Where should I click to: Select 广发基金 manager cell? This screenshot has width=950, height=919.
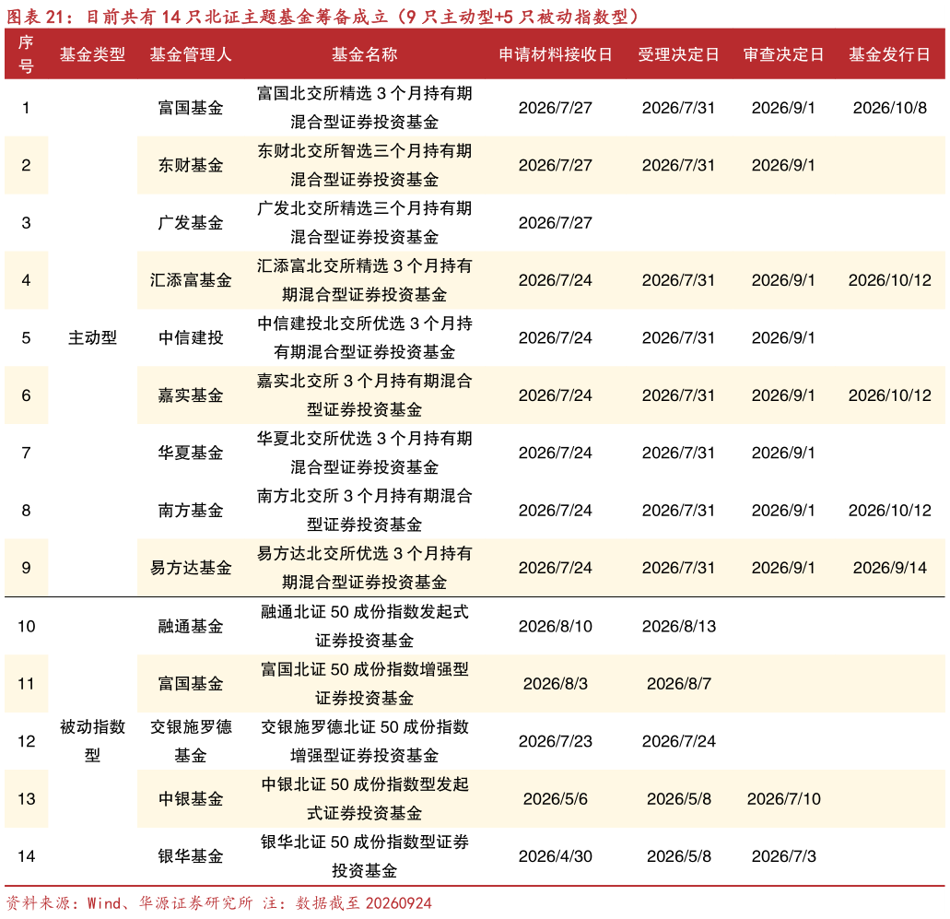[190, 222]
